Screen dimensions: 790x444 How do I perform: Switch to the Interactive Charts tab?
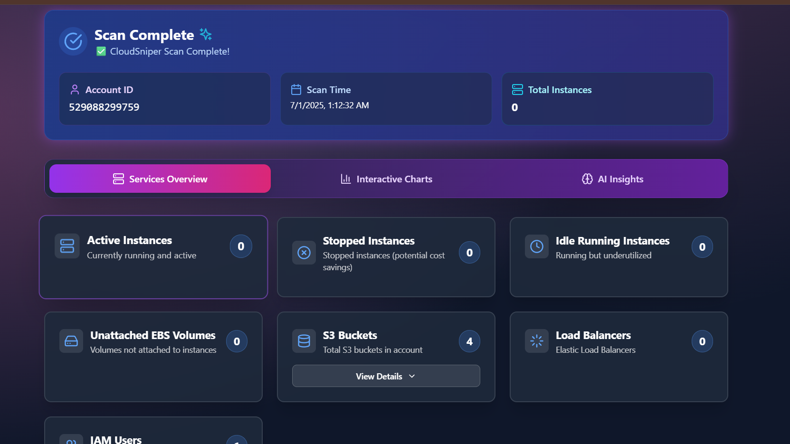(x=386, y=179)
